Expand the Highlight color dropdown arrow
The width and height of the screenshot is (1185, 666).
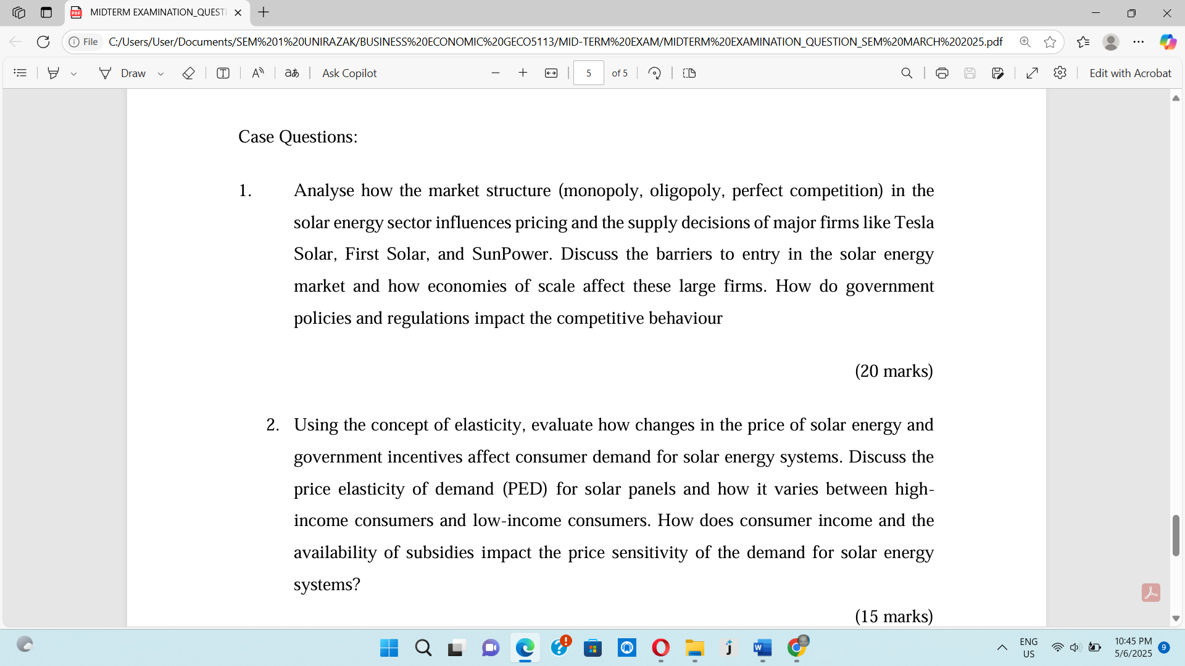tap(73, 73)
